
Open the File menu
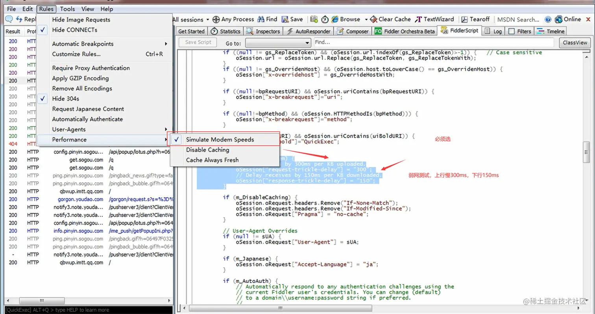11,9
